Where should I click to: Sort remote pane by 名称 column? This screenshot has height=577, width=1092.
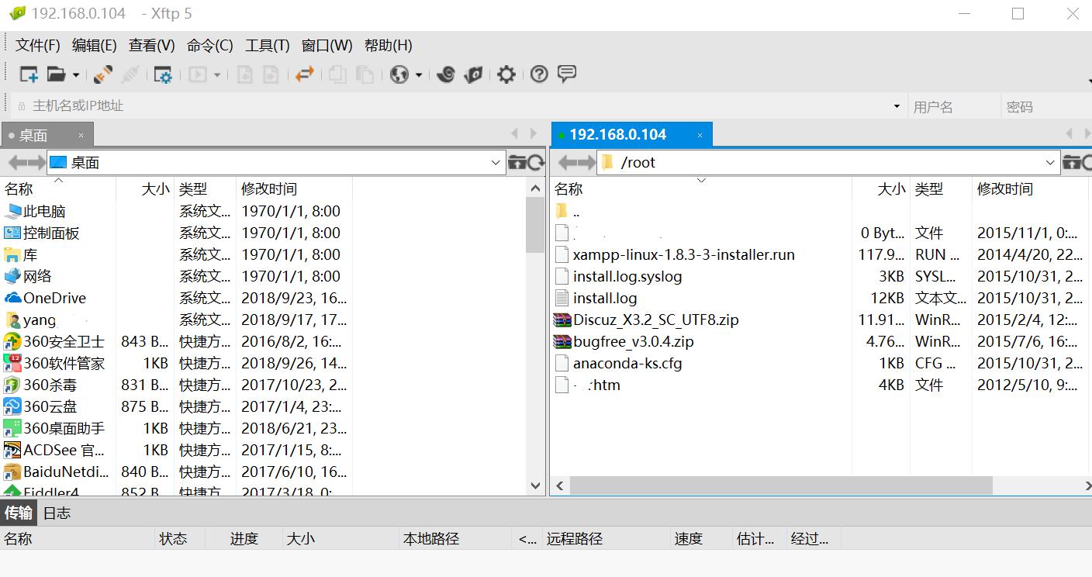click(x=702, y=188)
